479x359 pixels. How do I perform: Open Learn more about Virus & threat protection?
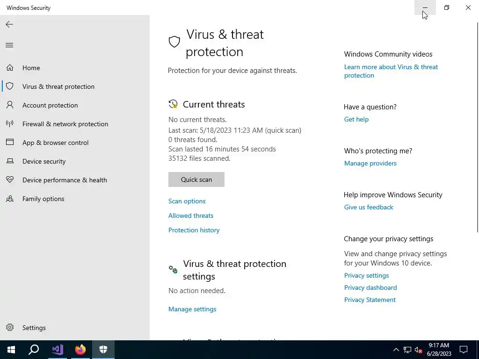click(x=391, y=71)
